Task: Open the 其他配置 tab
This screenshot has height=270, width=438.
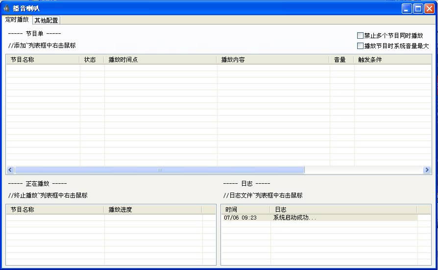Action: 47,21
